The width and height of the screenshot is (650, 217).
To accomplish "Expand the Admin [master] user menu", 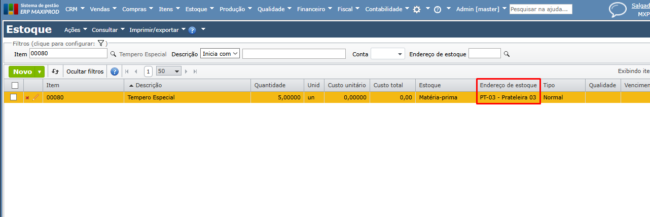I will [482, 9].
